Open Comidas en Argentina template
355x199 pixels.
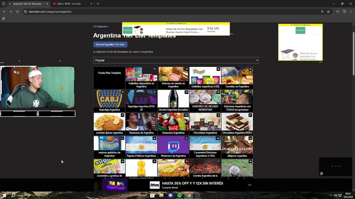[237, 78]
